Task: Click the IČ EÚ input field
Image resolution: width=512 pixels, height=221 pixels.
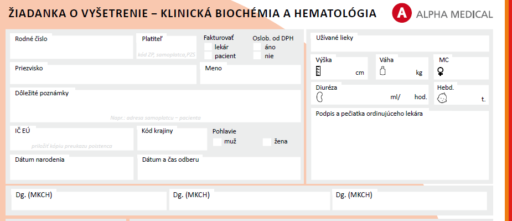Action: pyautogui.click(x=72, y=138)
